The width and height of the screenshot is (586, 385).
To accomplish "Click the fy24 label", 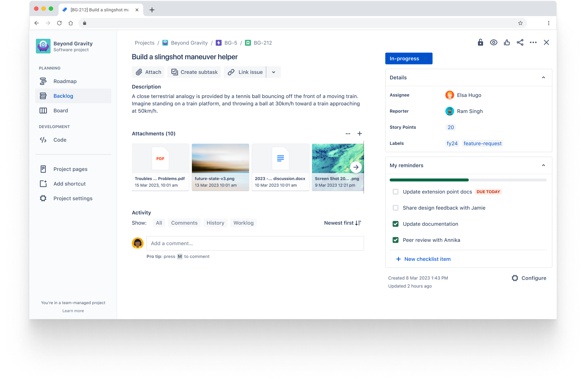I will click(x=452, y=143).
